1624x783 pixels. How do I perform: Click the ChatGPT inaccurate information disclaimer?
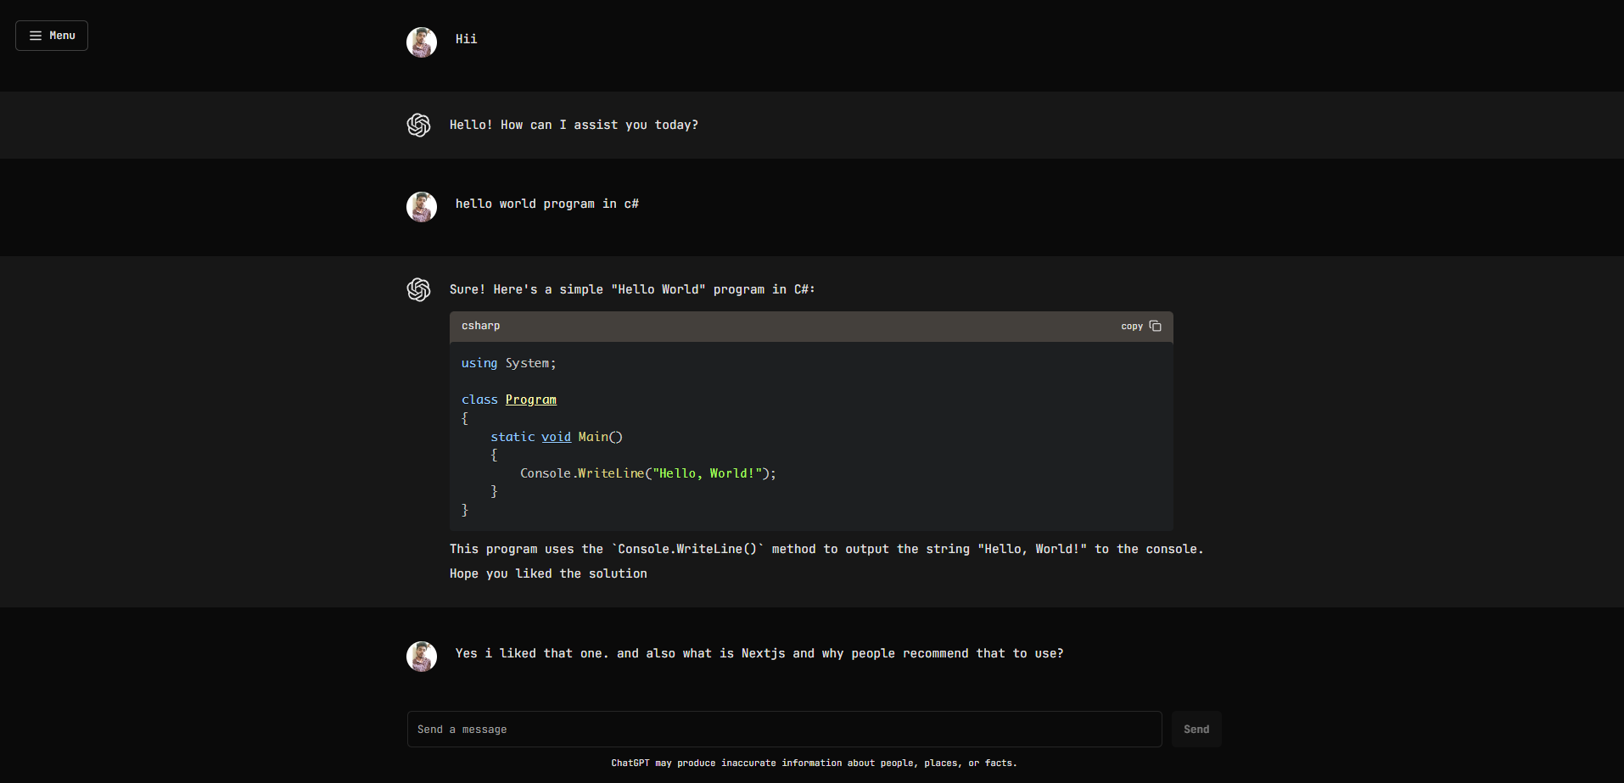(x=815, y=763)
